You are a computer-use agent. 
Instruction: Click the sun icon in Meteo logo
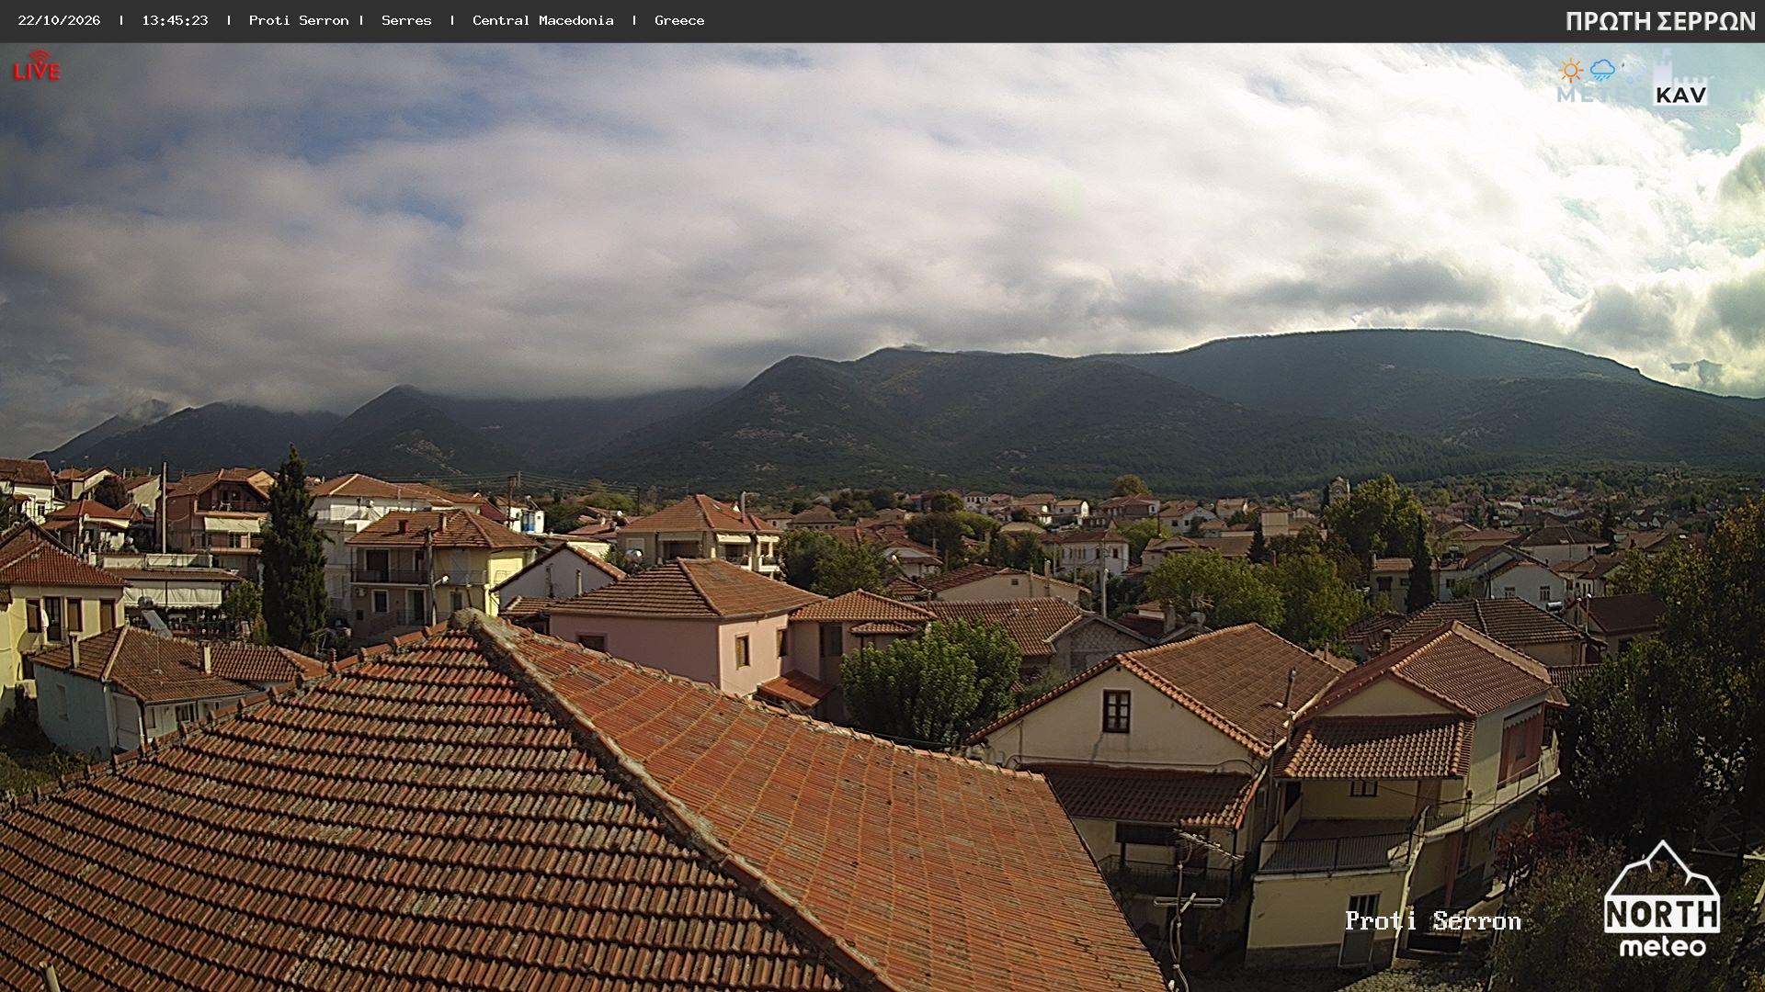(x=1571, y=71)
